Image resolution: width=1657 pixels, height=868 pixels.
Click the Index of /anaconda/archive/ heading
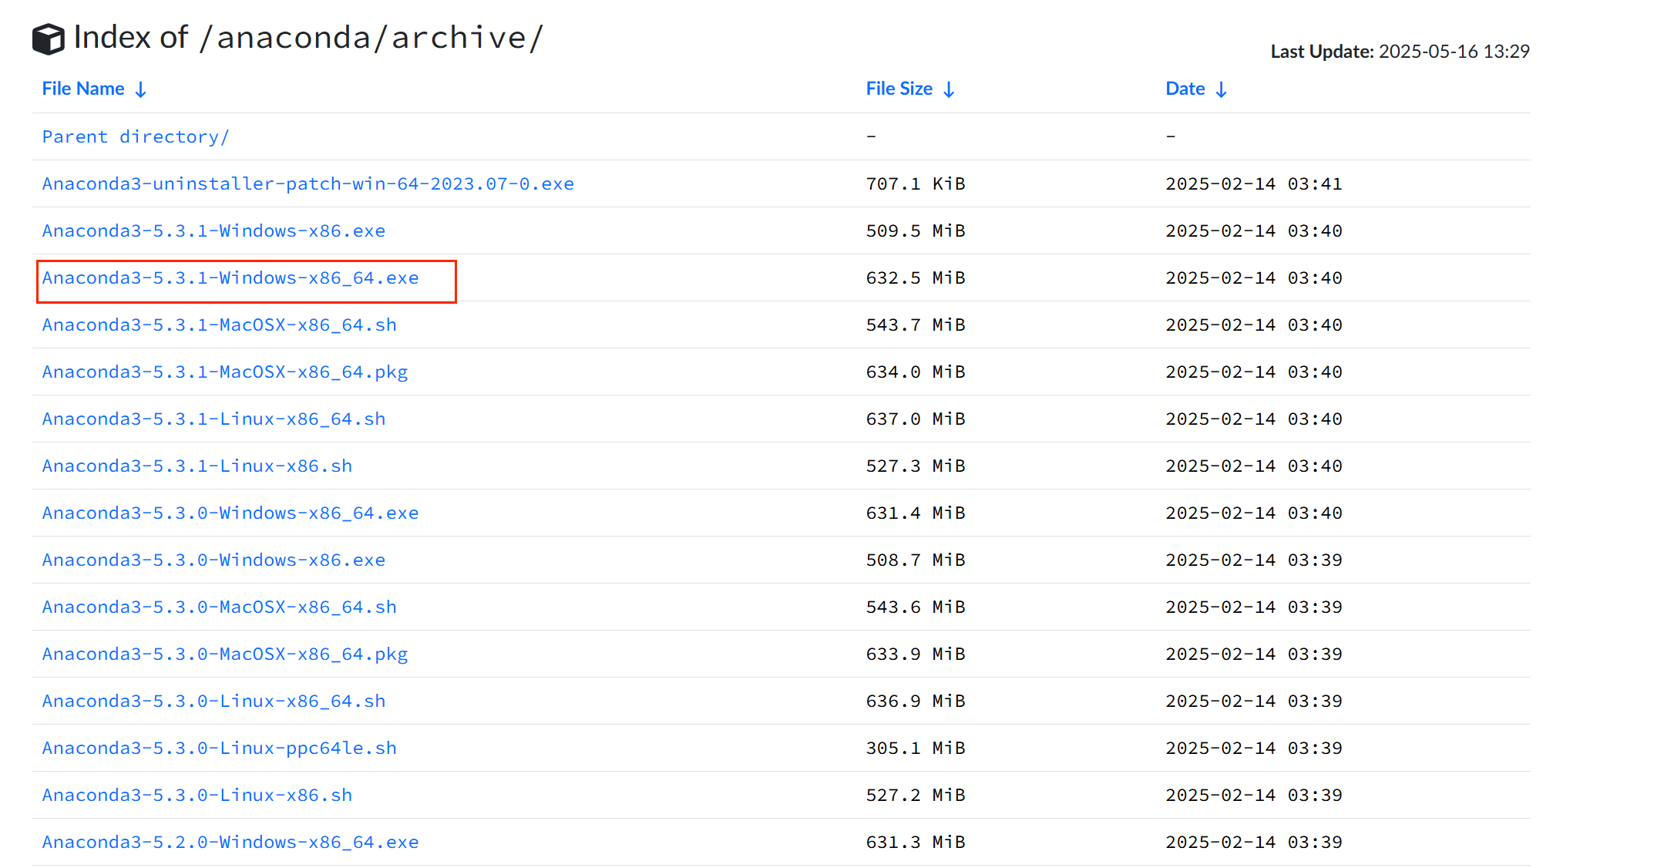click(x=308, y=38)
